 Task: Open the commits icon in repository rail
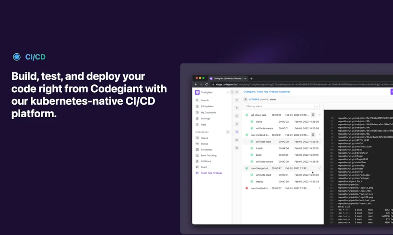(x=237, y=100)
